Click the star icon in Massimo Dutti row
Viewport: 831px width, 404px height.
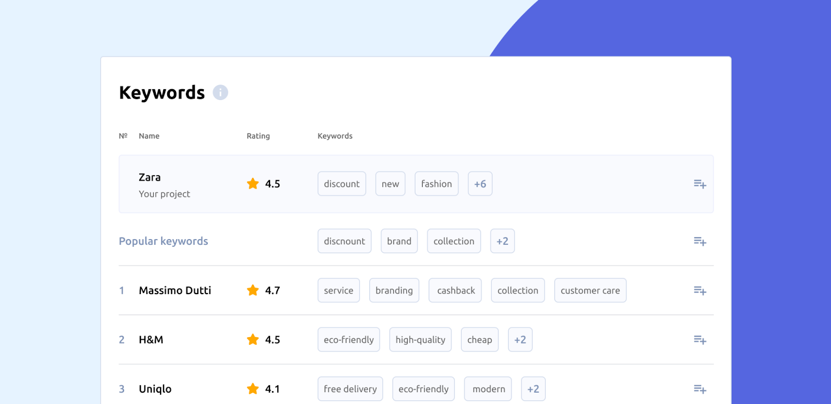click(x=253, y=290)
